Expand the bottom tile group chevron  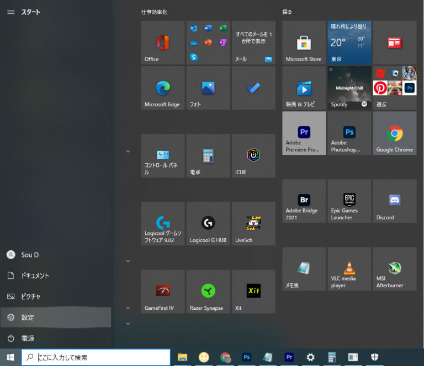coord(128,324)
